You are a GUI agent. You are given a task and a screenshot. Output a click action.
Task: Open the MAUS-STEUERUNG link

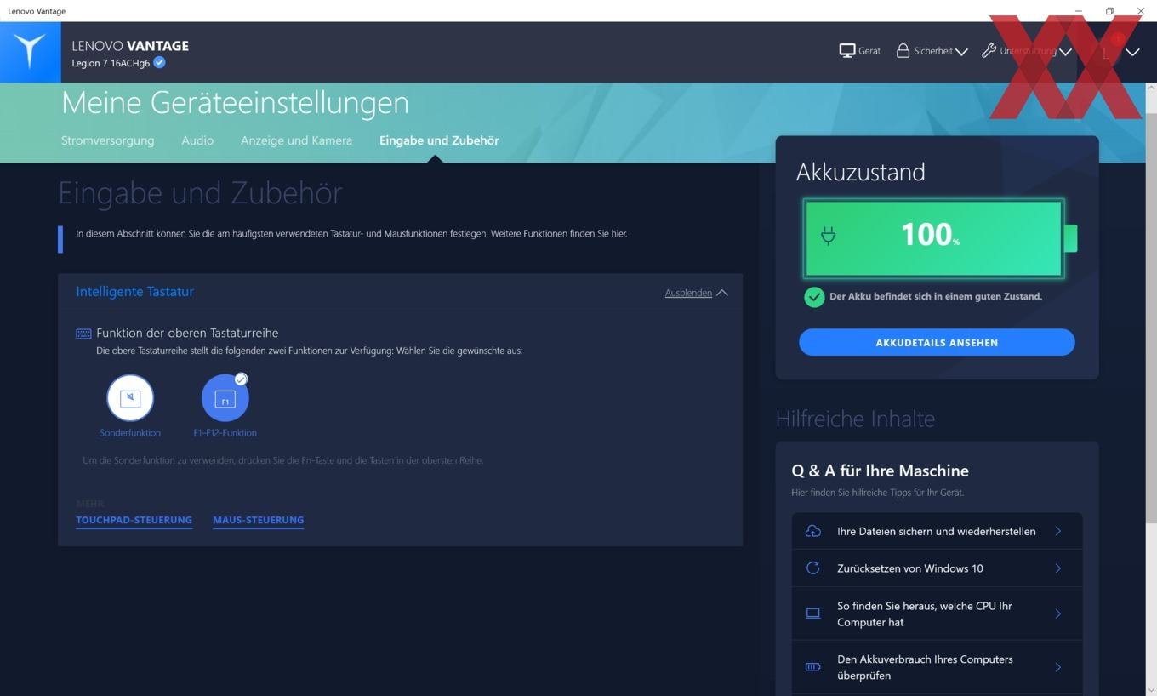(258, 520)
